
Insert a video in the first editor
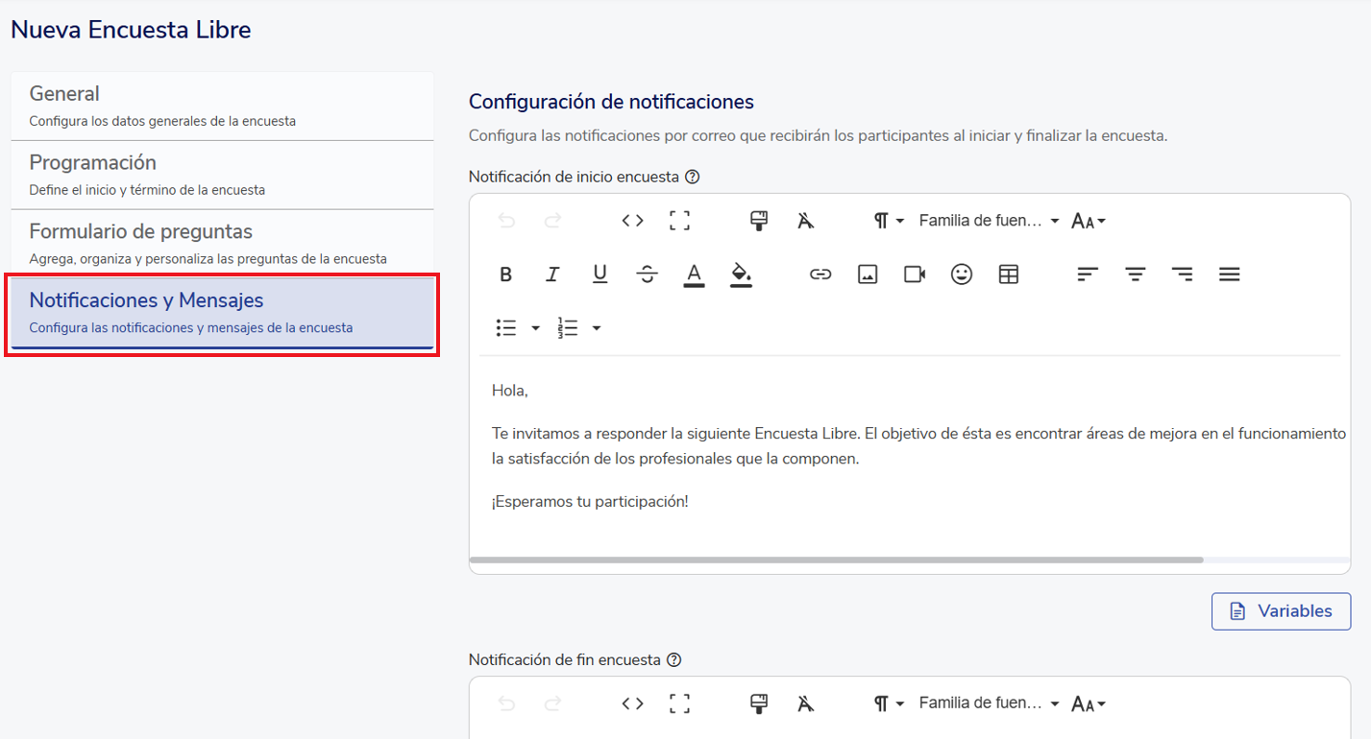pos(915,275)
